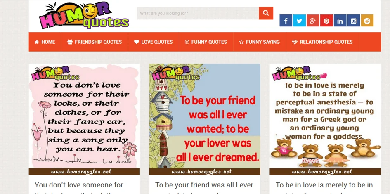Open the 'To be your friend' birdhouse image
This screenshot has height=194, width=390.
pos(205,119)
